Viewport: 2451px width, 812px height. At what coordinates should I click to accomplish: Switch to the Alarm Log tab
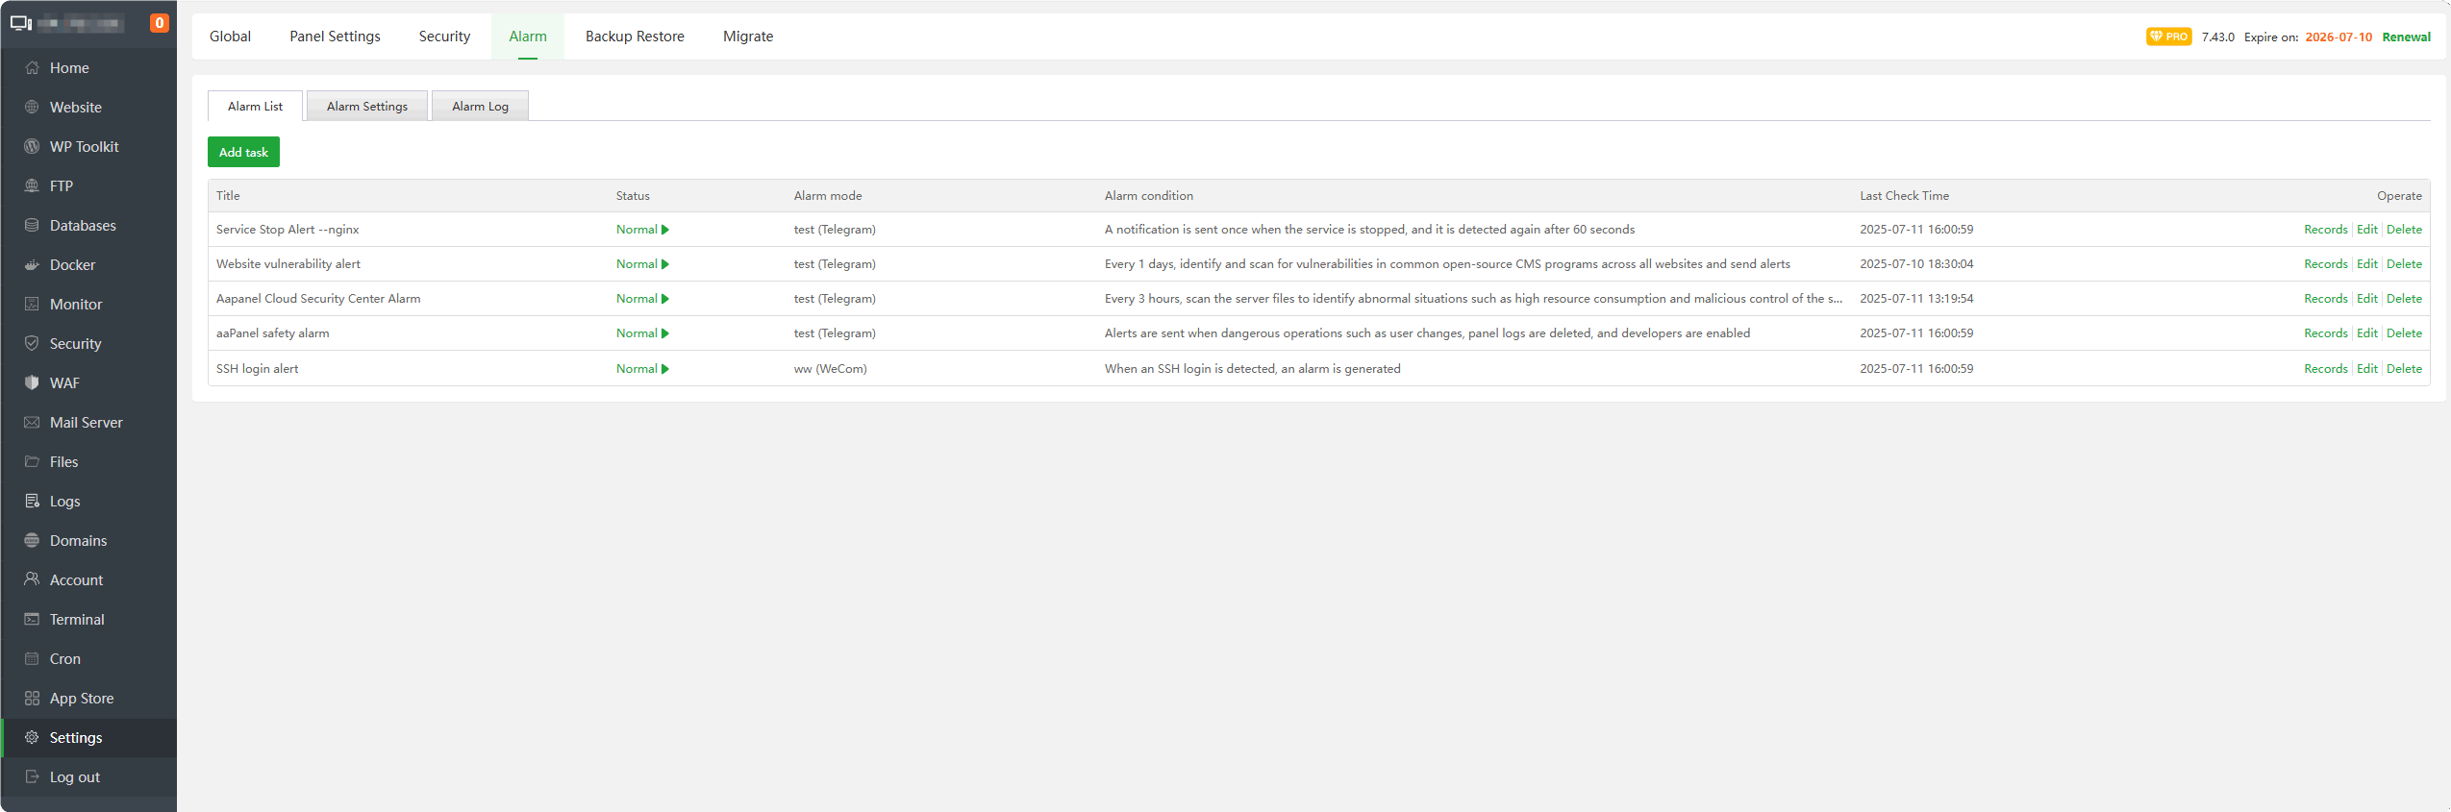480,107
